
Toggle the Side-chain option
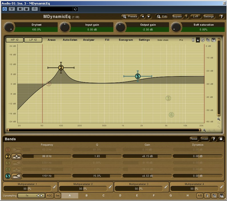click(163, 40)
